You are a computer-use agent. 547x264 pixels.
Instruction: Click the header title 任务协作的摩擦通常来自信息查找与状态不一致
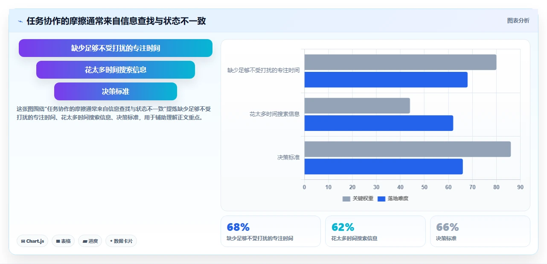pyautogui.click(x=116, y=21)
